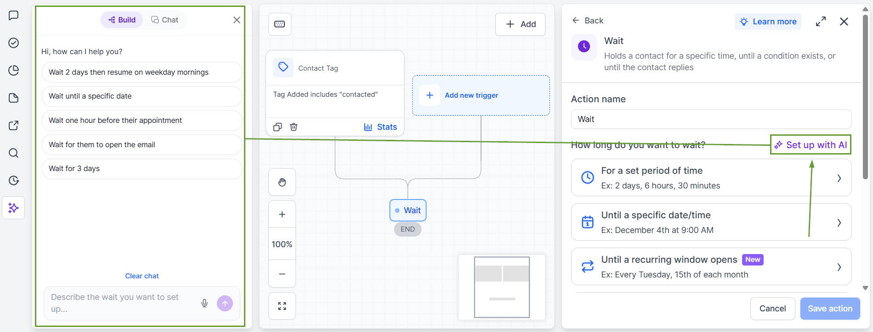873x332 pixels.
Task: Switch to the Chat tab
Action: click(165, 20)
